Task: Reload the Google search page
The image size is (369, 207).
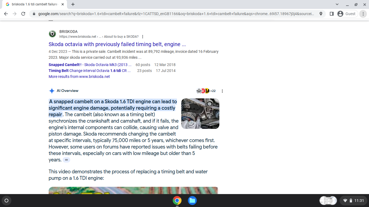Action: coord(23,14)
